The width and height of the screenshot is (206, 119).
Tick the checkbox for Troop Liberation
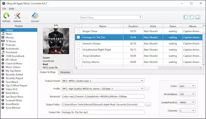(78, 56)
